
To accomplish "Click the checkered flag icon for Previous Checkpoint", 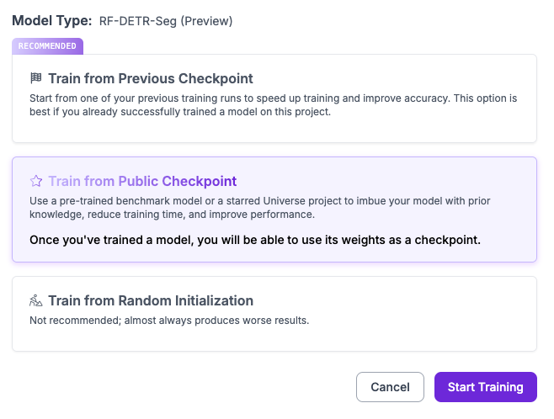I will 36,79.
